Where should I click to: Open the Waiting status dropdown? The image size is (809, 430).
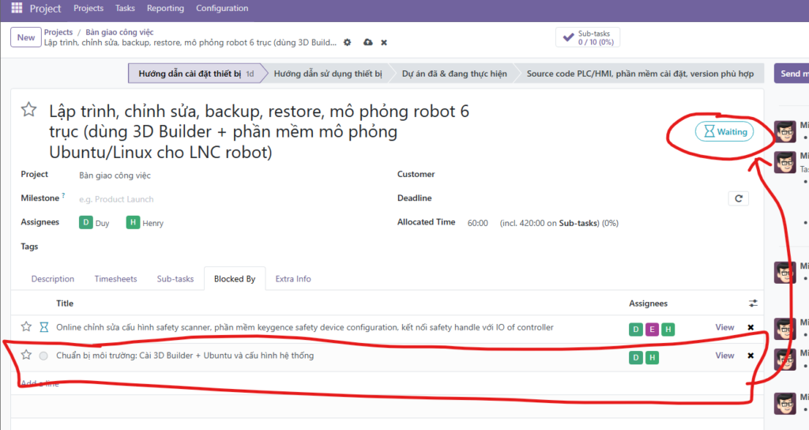click(724, 132)
